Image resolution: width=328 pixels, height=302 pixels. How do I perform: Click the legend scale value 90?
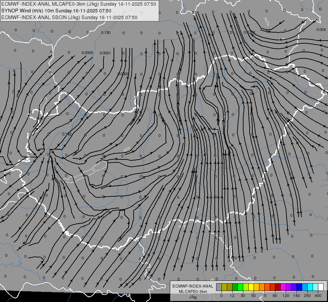(275, 296)
